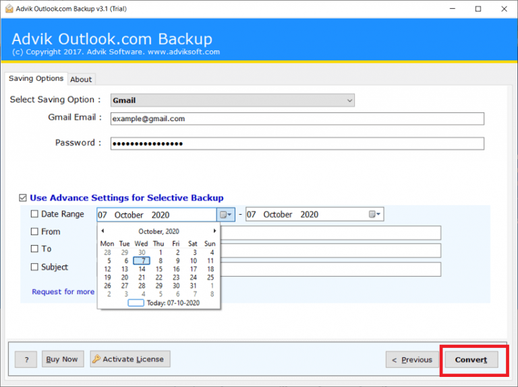
Task: Click the key icon on Activate License
Action: [x=96, y=359]
